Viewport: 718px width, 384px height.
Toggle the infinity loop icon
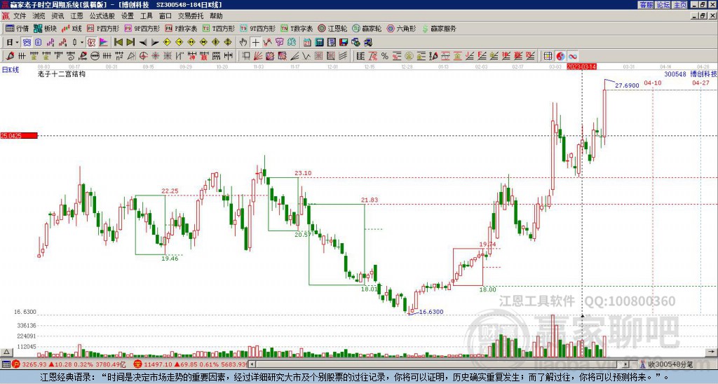tap(572, 56)
